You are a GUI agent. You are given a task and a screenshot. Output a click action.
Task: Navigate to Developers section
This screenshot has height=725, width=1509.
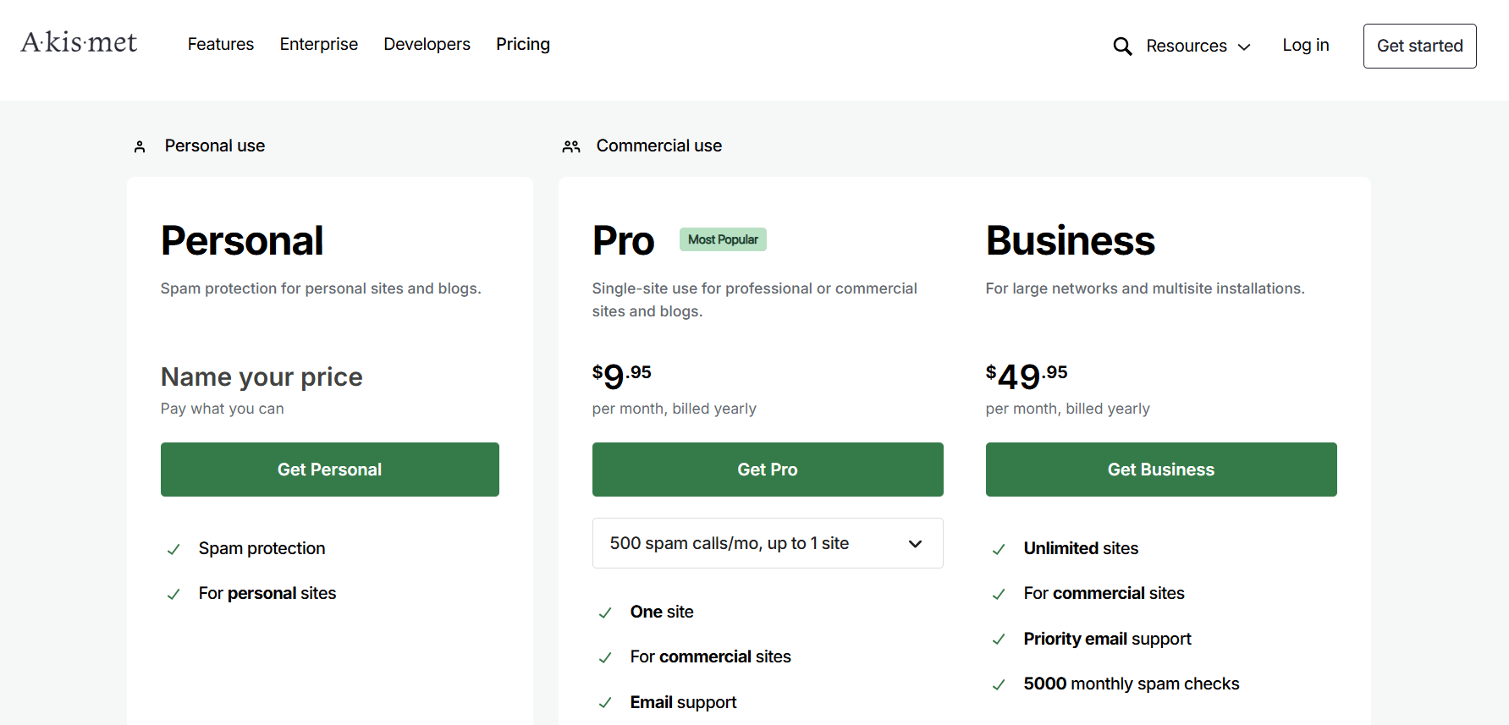pyautogui.click(x=427, y=44)
